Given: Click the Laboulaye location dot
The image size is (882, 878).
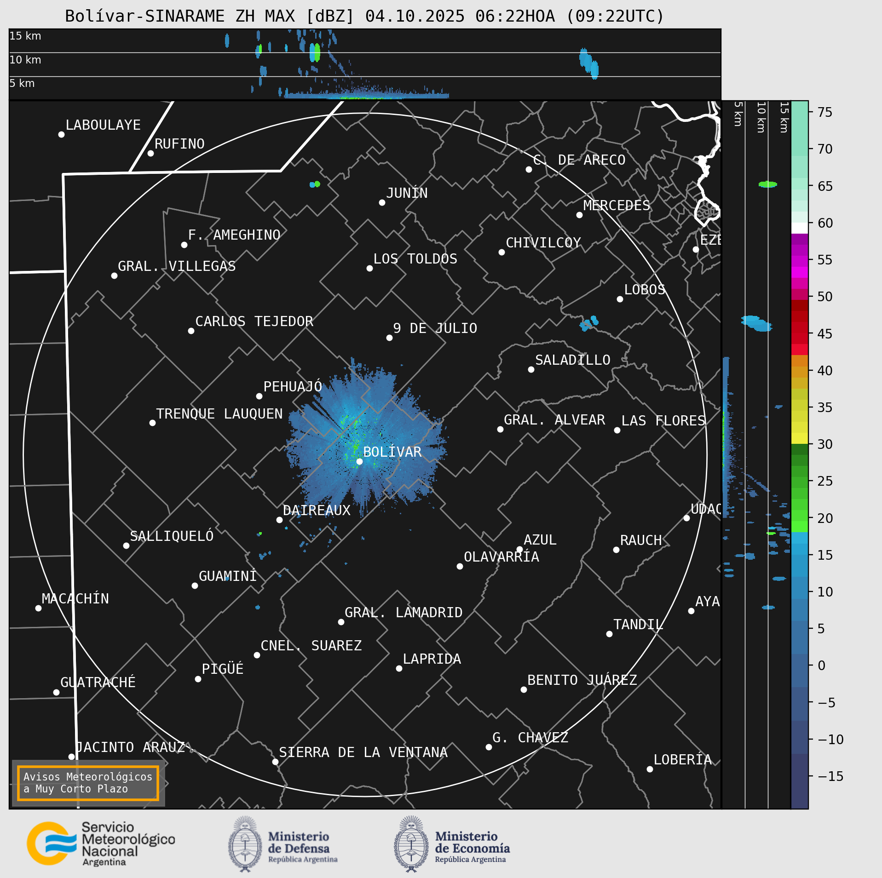Looking at the screenshot, I should 61,134.
